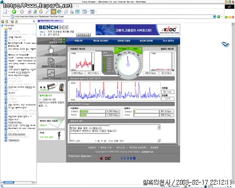Click the Help button on gauge
The height and width of the screenshot is (188, 235).
point(135,49)
